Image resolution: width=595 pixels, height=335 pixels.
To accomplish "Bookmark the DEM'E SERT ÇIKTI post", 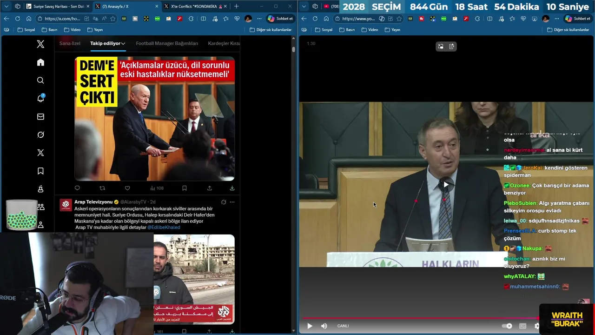I will point(185,188).
